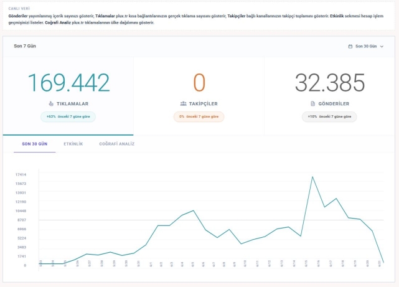399x287 pixels.
Task: Click the people icon beside TAKİPÇİLER
Action: pos(183,104)
